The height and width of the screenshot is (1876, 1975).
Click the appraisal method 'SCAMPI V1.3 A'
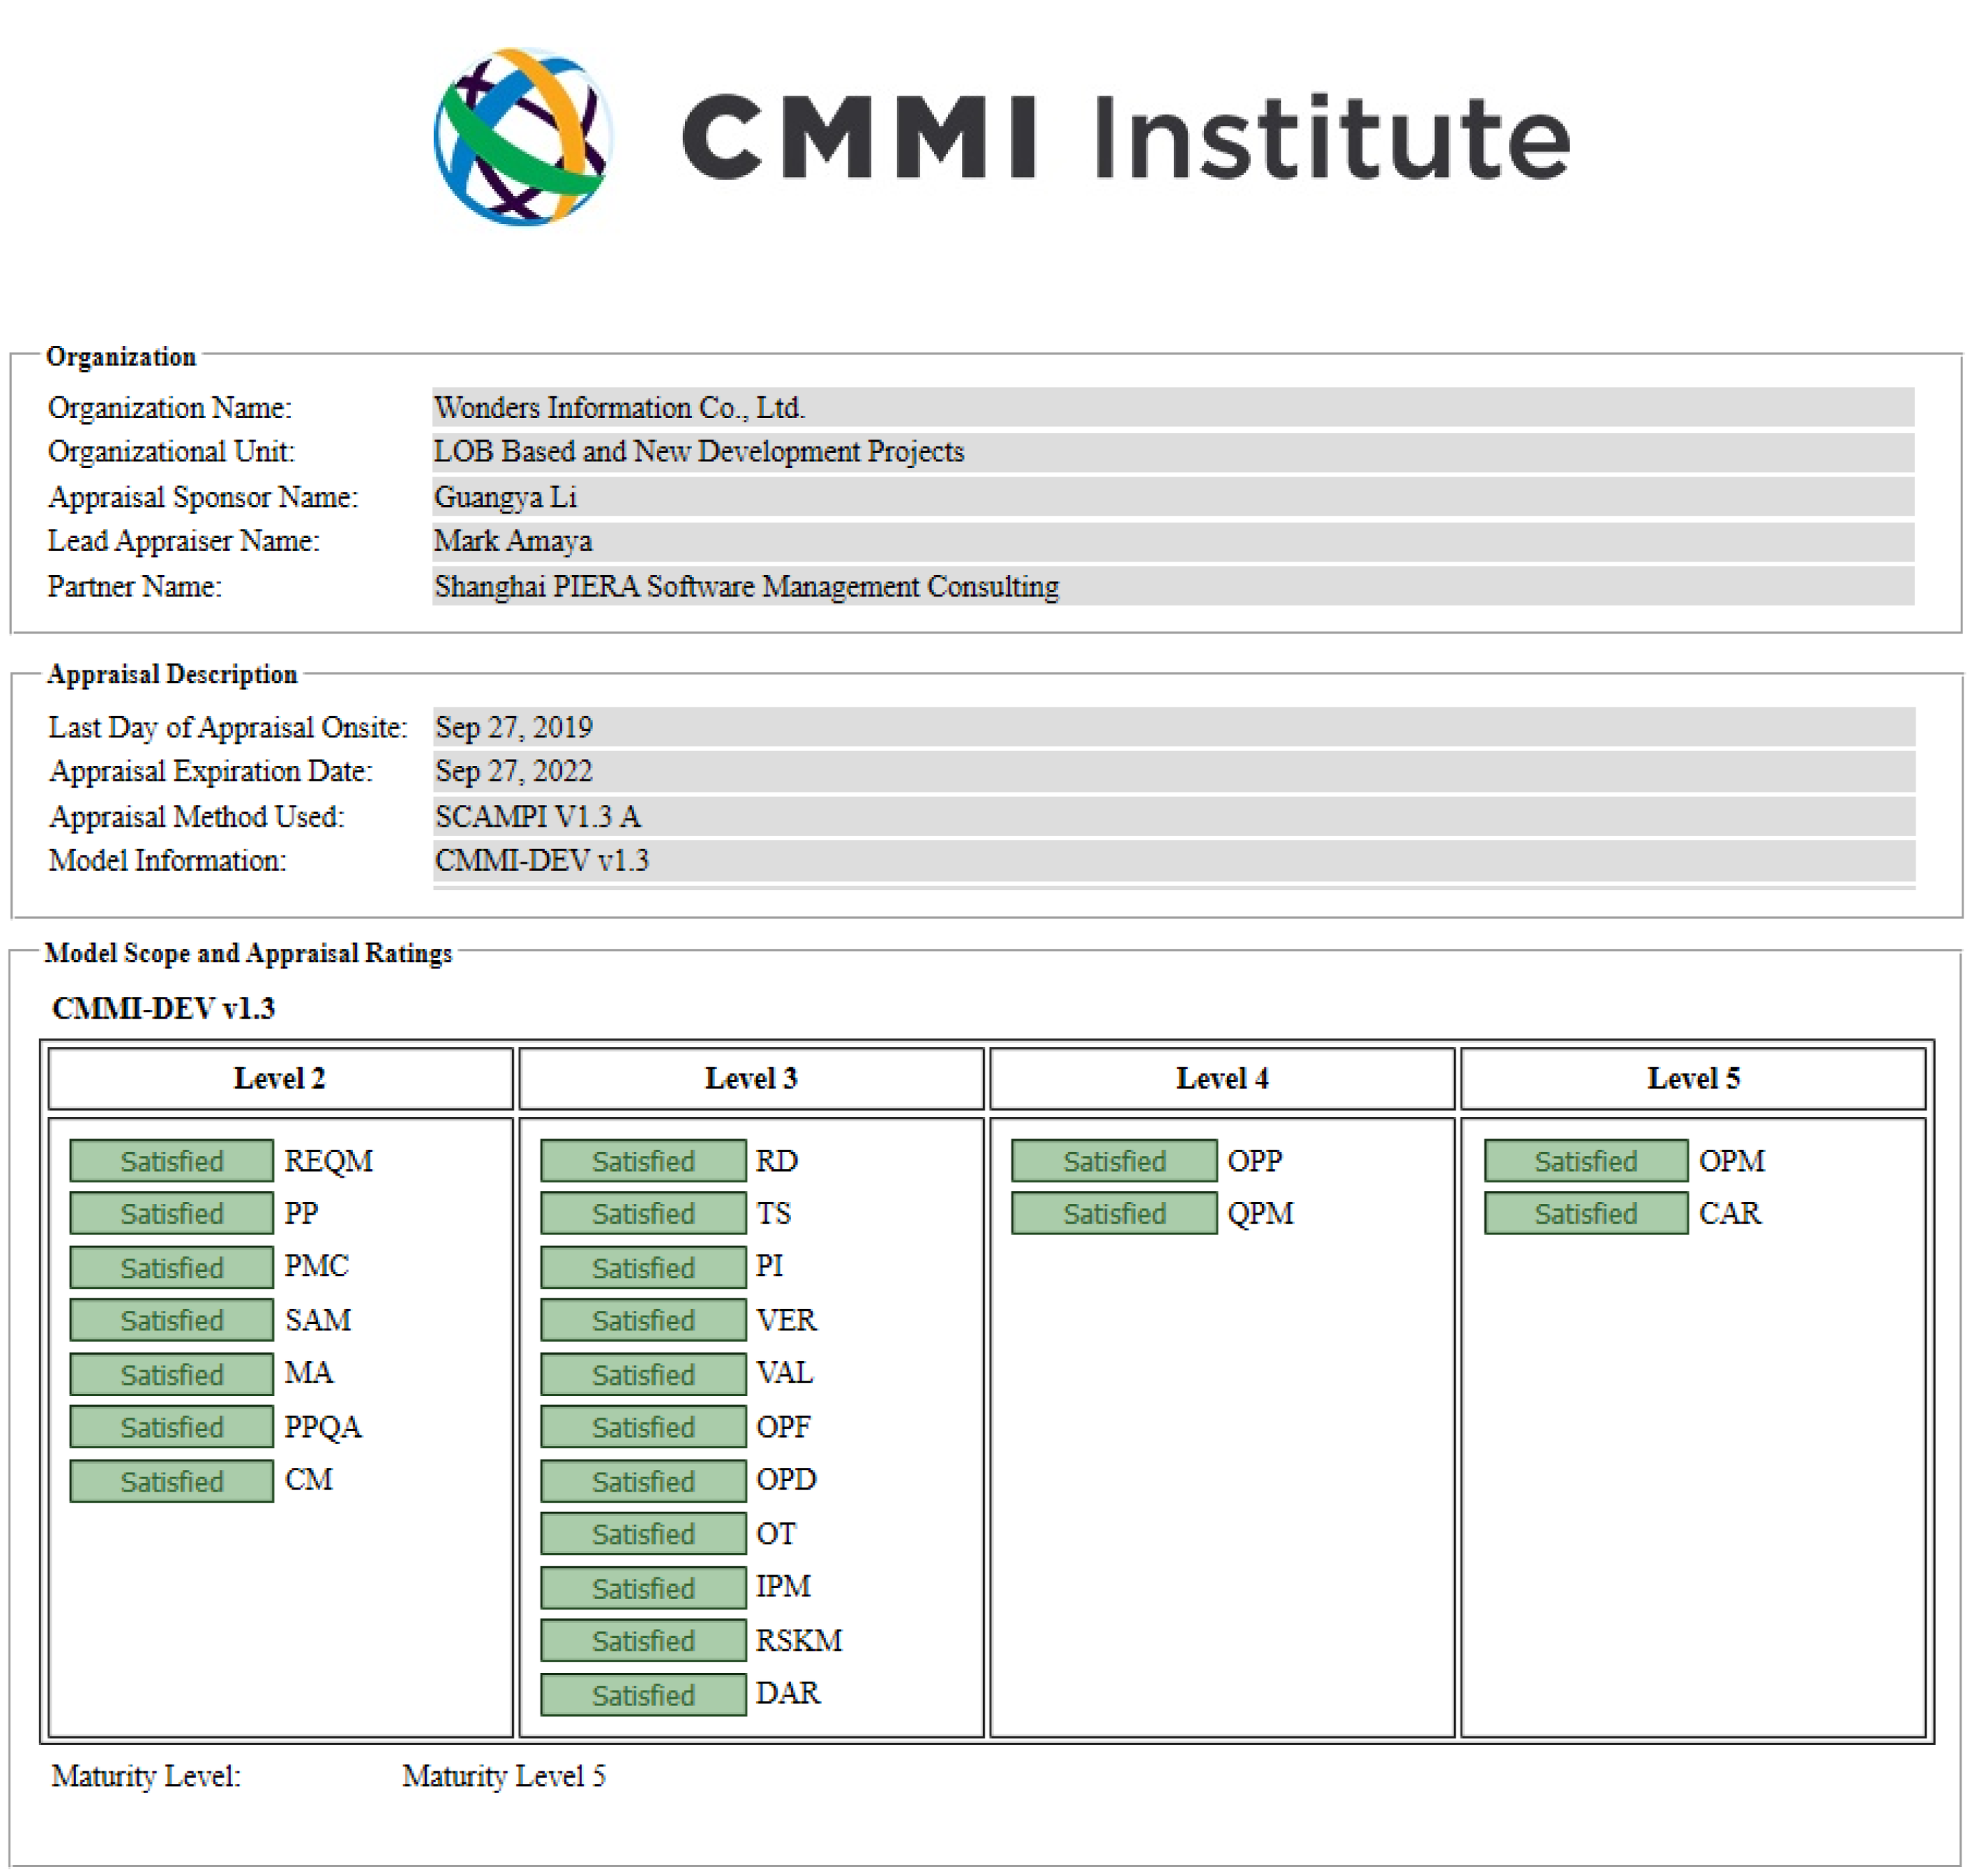538,816
